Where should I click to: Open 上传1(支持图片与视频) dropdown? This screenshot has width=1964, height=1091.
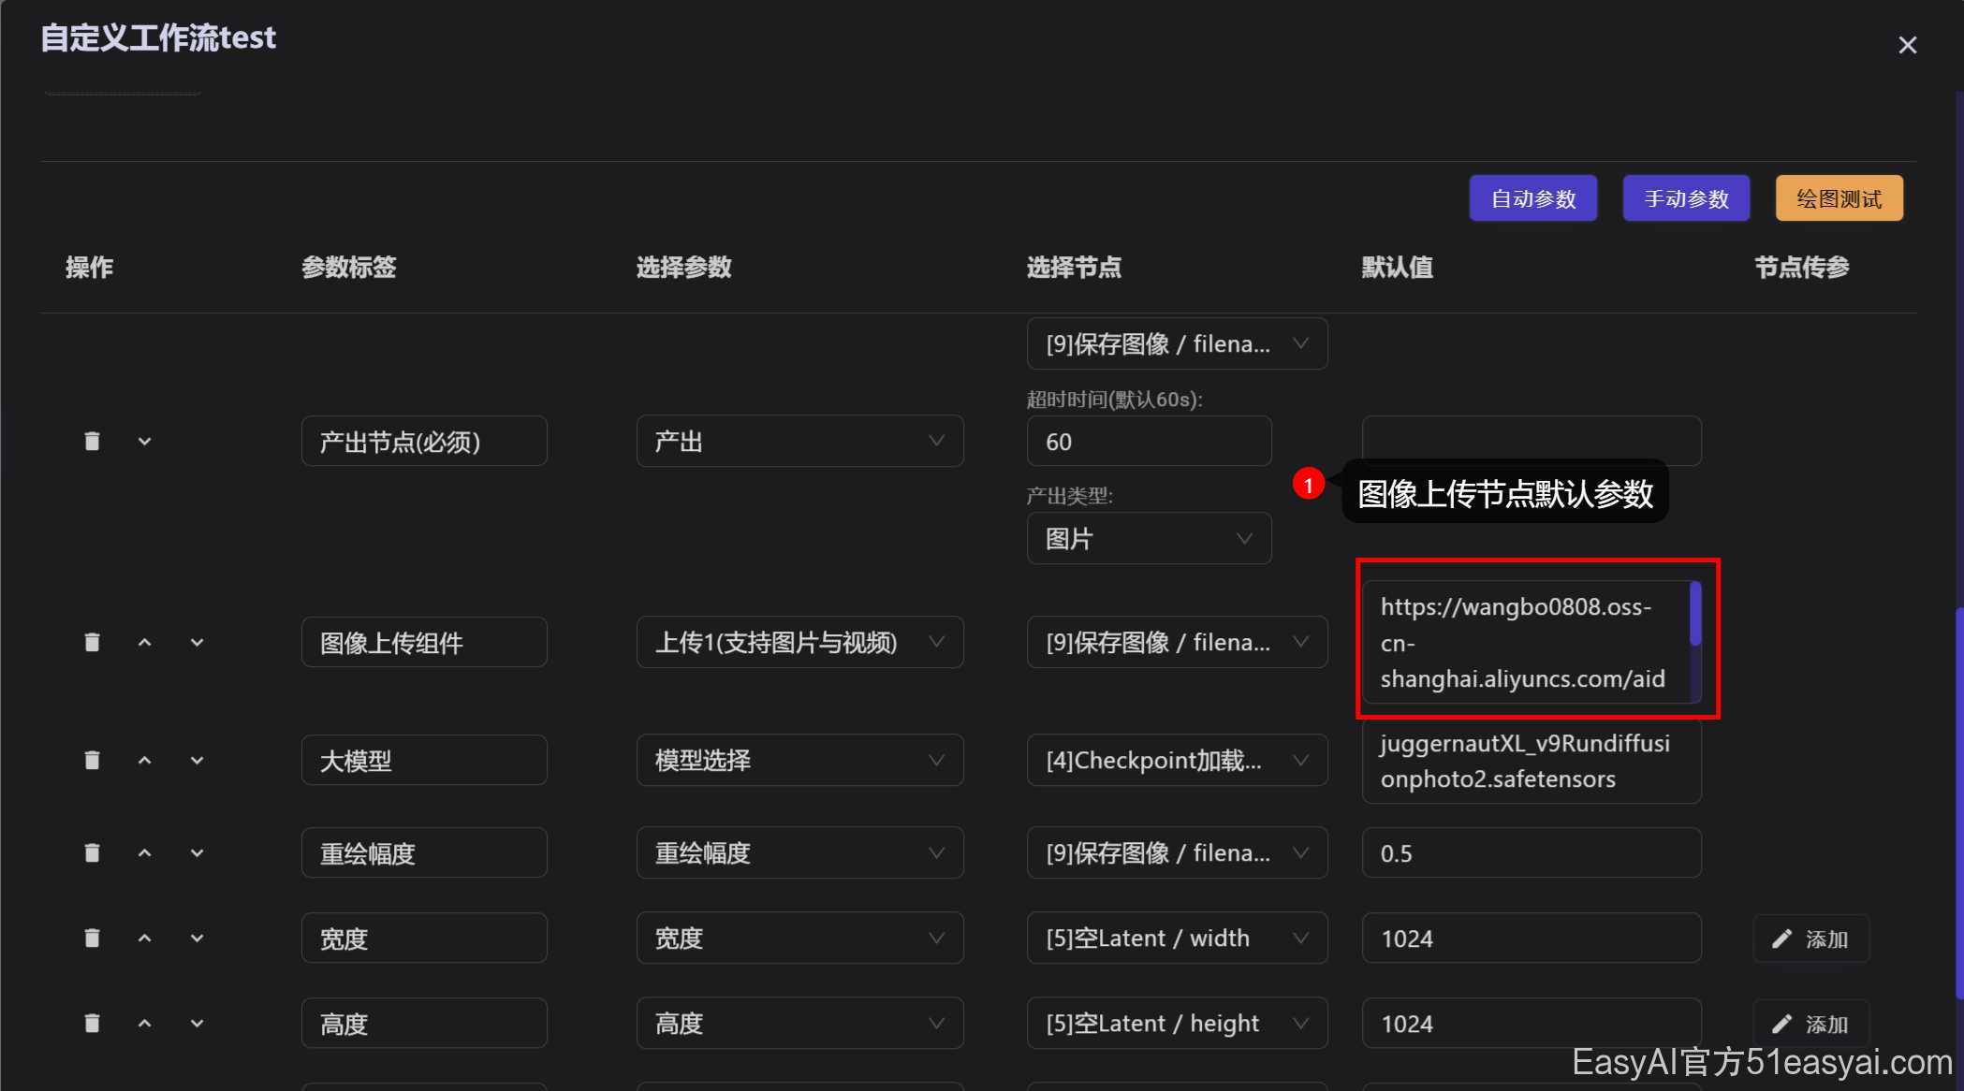pos(799,642)
